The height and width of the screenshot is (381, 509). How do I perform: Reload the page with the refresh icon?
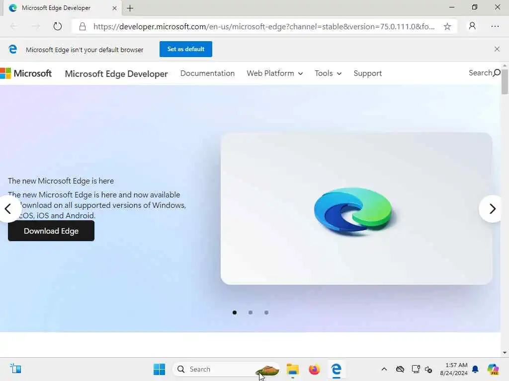coord(58,26)
